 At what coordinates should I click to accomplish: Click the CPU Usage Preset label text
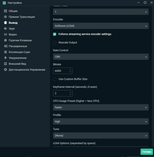[x=76, y=101]
